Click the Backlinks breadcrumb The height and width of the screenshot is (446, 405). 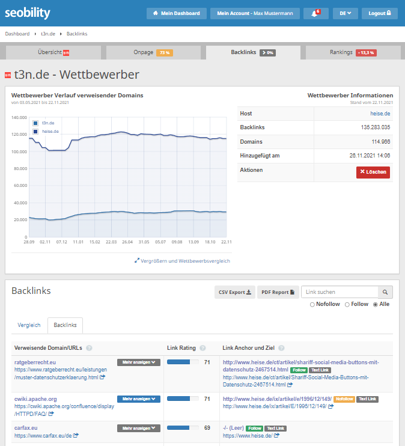click(77, 34)
